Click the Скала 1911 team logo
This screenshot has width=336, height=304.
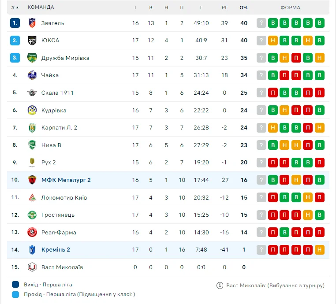click(31, 93)
